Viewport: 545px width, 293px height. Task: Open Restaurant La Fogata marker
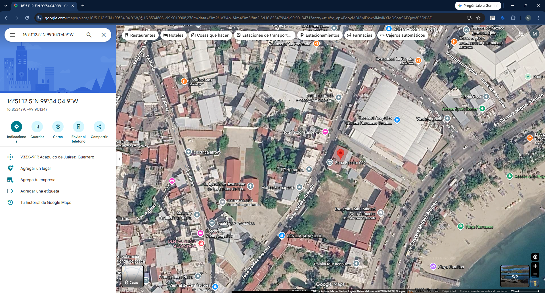(x=418, y=60)
